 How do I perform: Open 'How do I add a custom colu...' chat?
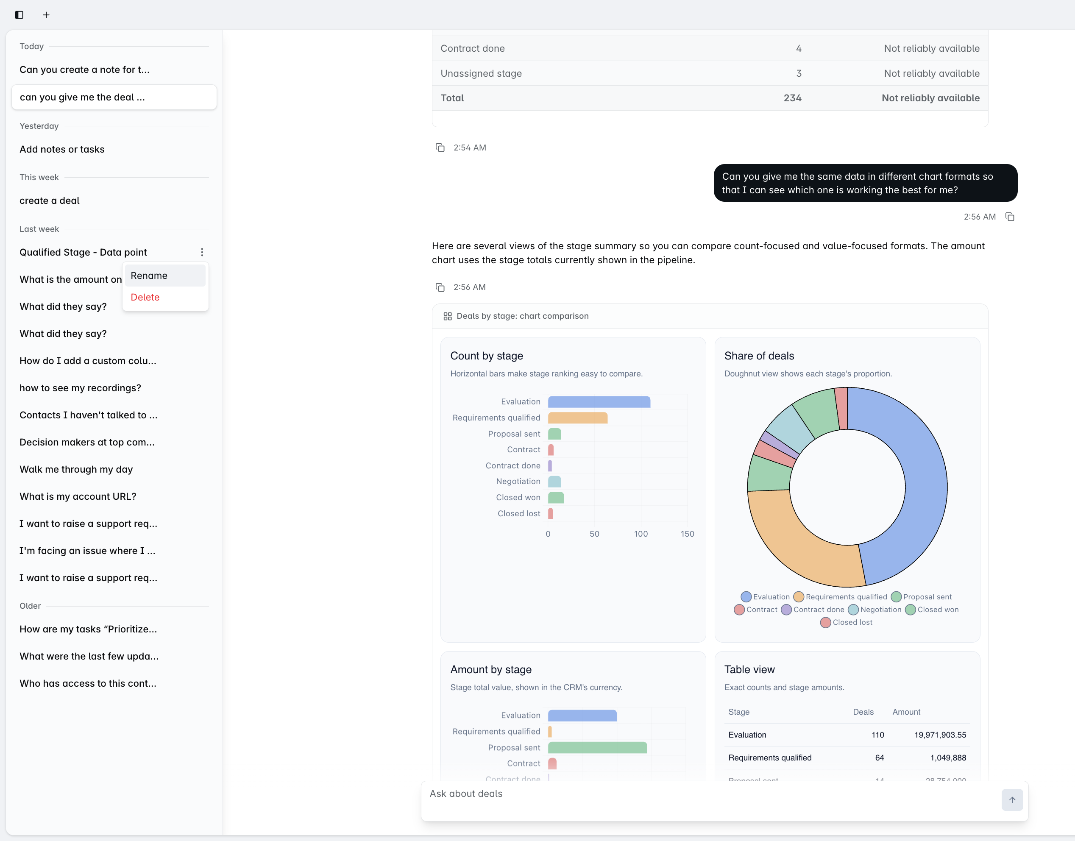[114, 361]
